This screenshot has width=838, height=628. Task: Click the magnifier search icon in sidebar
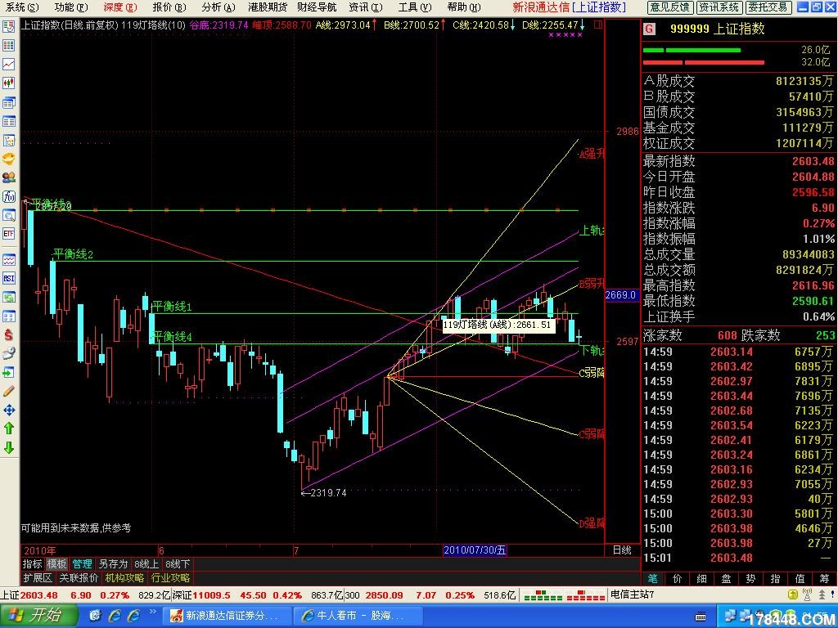tap(8, 215)
